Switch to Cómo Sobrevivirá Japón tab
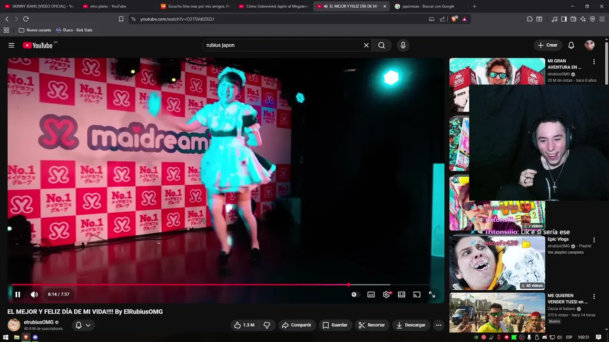The image size is (609, 342). point(273,6)
